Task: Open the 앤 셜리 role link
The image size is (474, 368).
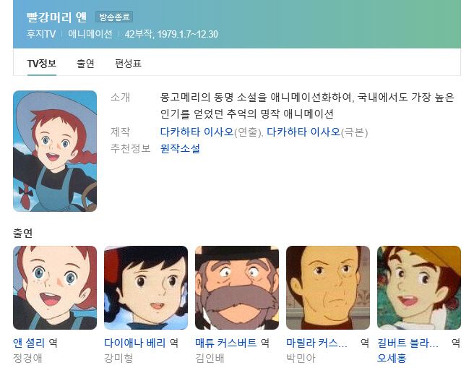Action: point(29,343)
